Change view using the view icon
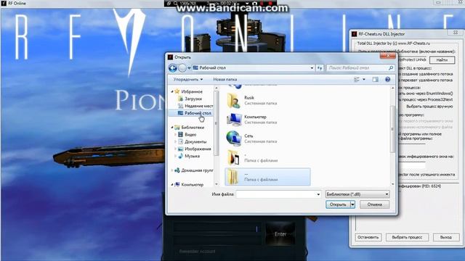The width and height of the screenshot is (465, 261). [357, 79]
